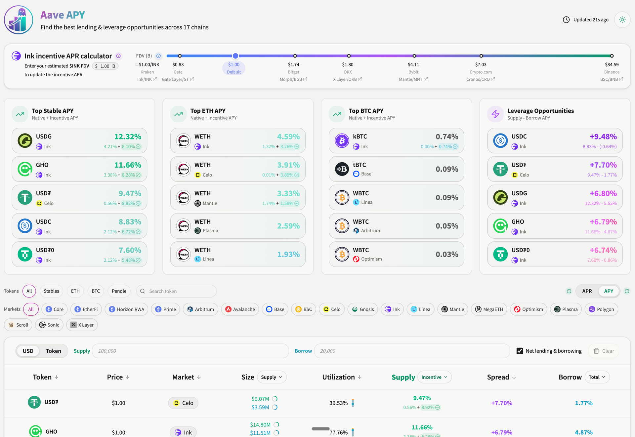Switch rate display to APR

587,291
